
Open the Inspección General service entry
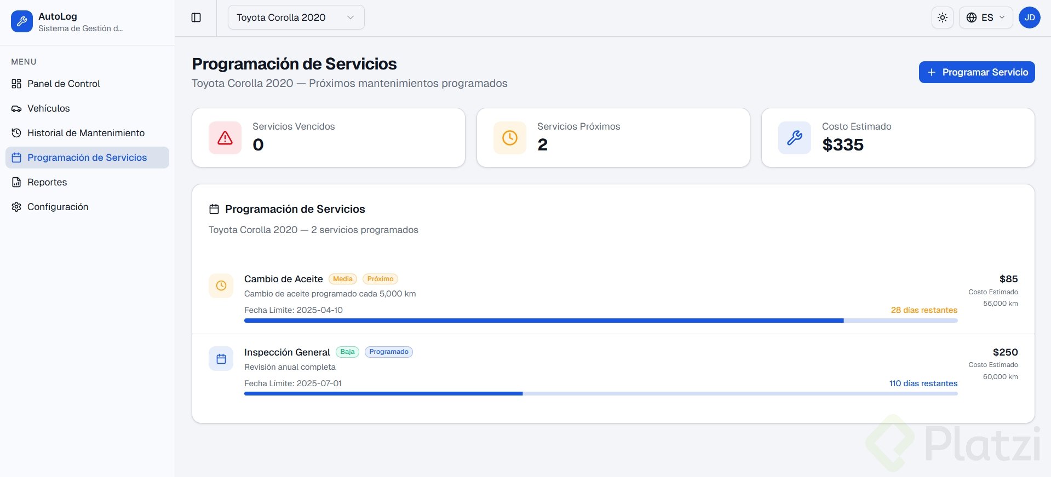click(x=287, y=352)
